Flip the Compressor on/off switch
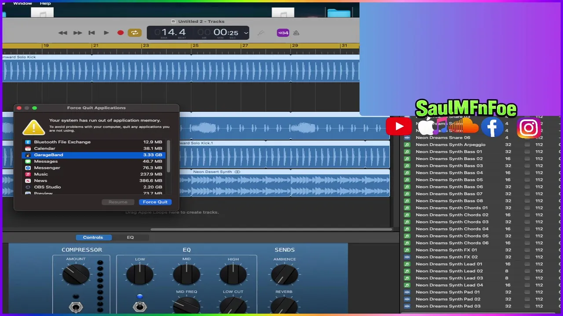The width and height of the screenshot is (563, 316). pos(76,307)
